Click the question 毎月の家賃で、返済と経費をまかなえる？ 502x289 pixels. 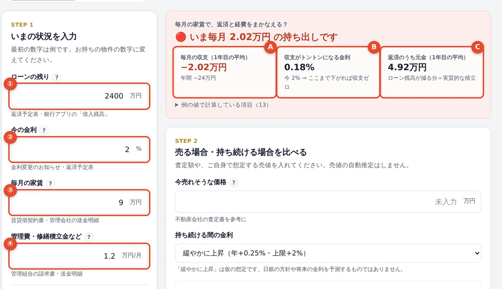click(231, 24)
